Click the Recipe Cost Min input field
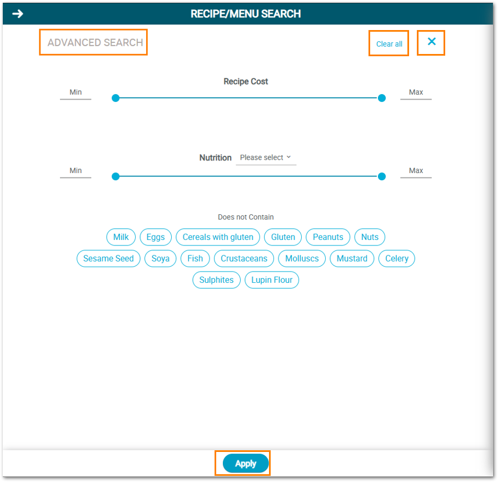 click(76, 93)
